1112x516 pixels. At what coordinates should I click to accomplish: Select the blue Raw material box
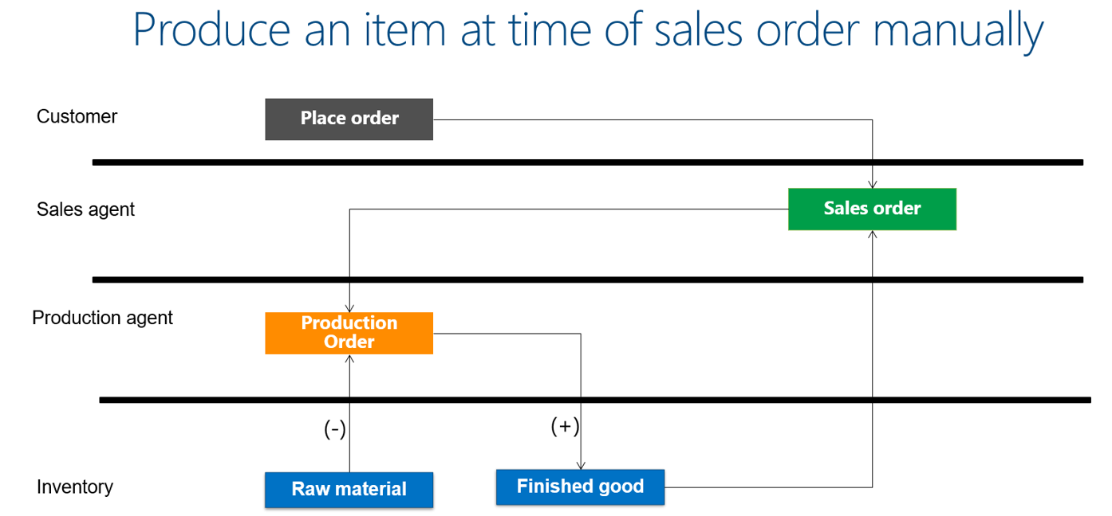(x=349, y=490)
